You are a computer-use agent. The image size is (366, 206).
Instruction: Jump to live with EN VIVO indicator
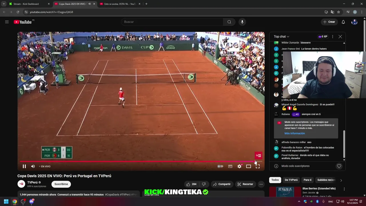click(x=45, y=166)
